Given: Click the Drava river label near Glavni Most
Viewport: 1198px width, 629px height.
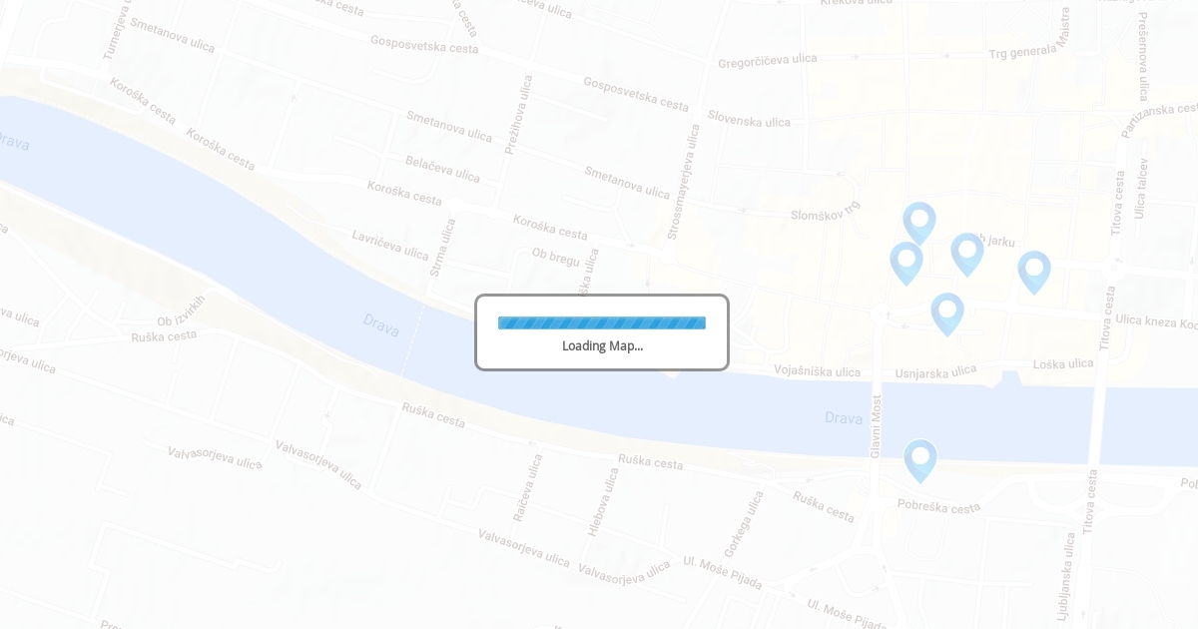Looking at the screenshot, I should [844, 417].
